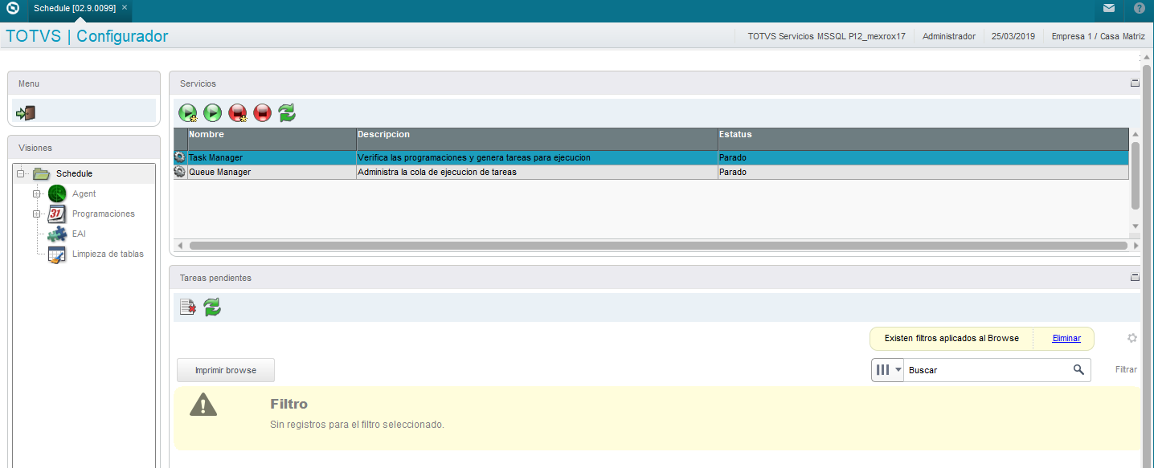Click into the Buscar search field
Screen dimensions: 1154x468
pyautogui.click(x=987, y=370)
